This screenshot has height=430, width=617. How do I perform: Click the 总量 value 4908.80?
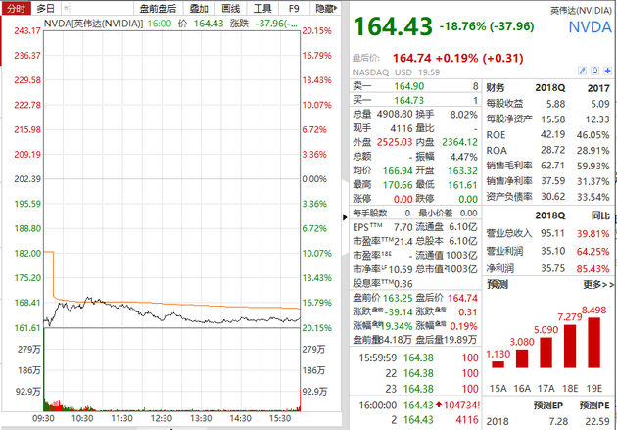(395, 114)
